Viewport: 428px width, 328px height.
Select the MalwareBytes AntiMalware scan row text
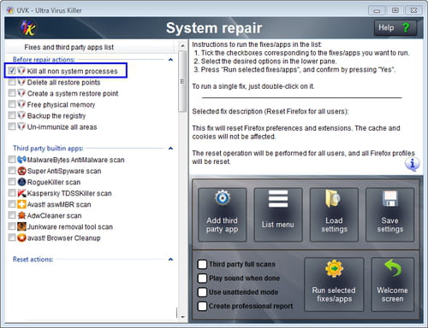pyautogui.click(x=75, y=160)
